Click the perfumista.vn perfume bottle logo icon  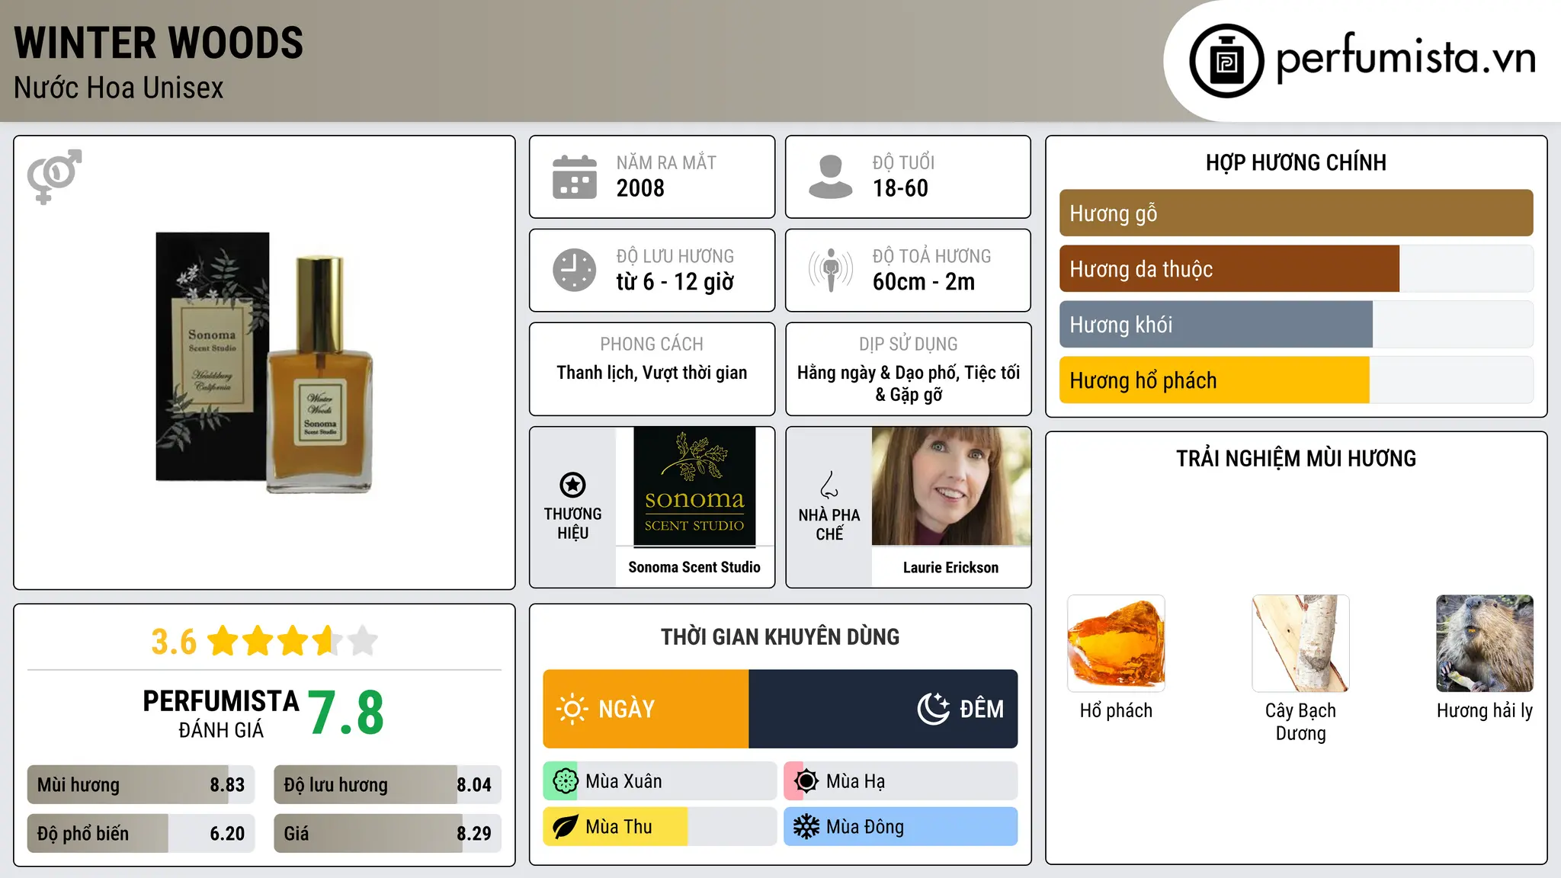[x=1226, y=61]
